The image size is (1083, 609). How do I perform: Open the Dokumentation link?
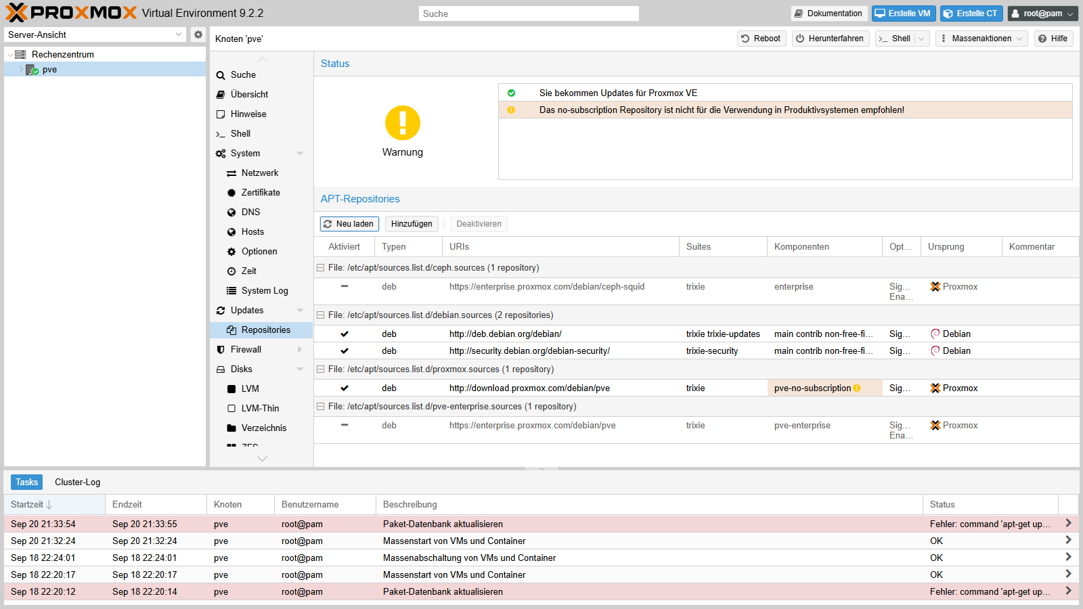click(828, 14)
